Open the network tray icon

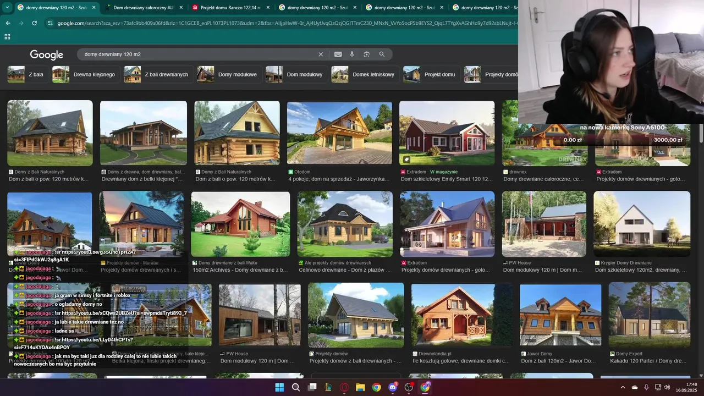coord(658,387)
